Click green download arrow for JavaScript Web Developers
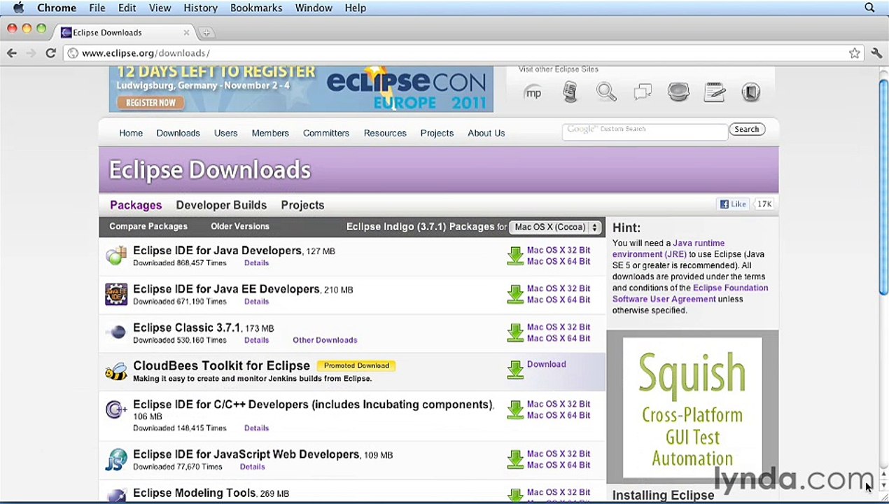 pos(515,460)
